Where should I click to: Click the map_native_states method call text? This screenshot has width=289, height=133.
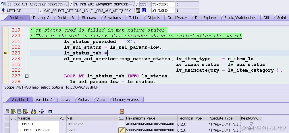tap(146, 59)
